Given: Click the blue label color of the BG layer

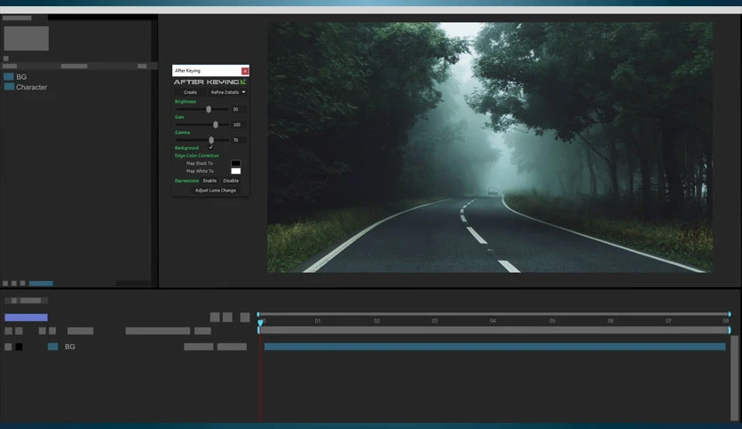Looking at the screenshot, I should click(52, 347).
